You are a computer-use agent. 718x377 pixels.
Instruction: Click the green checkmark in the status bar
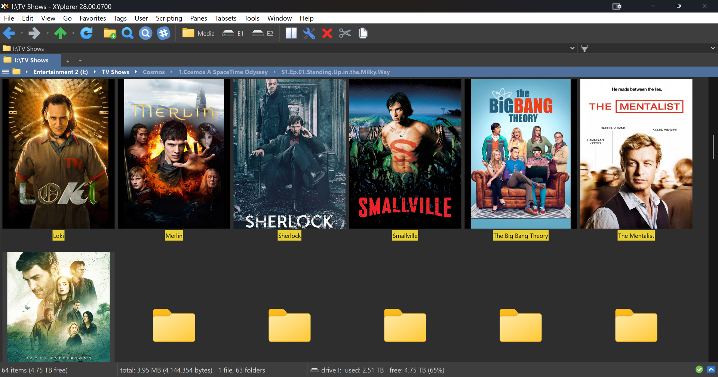699,370
